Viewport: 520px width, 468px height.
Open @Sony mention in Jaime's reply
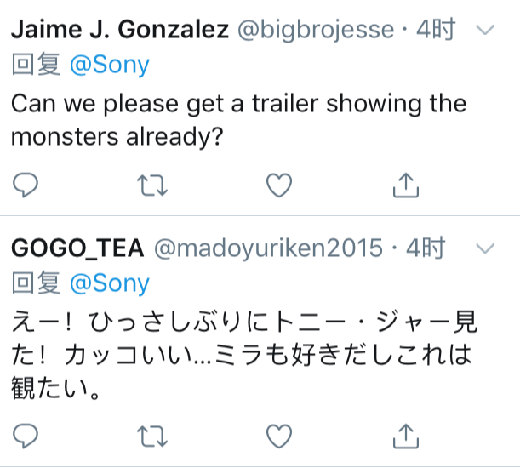(x=110, y=65)
